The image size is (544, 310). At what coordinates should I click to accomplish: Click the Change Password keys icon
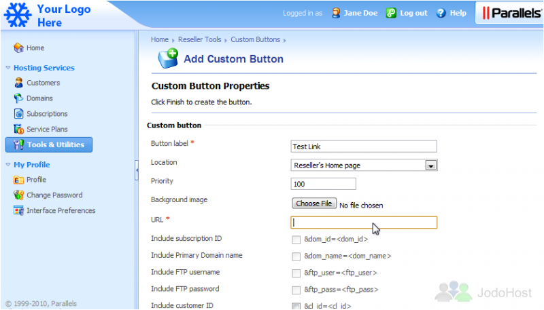tap(19, 195)
